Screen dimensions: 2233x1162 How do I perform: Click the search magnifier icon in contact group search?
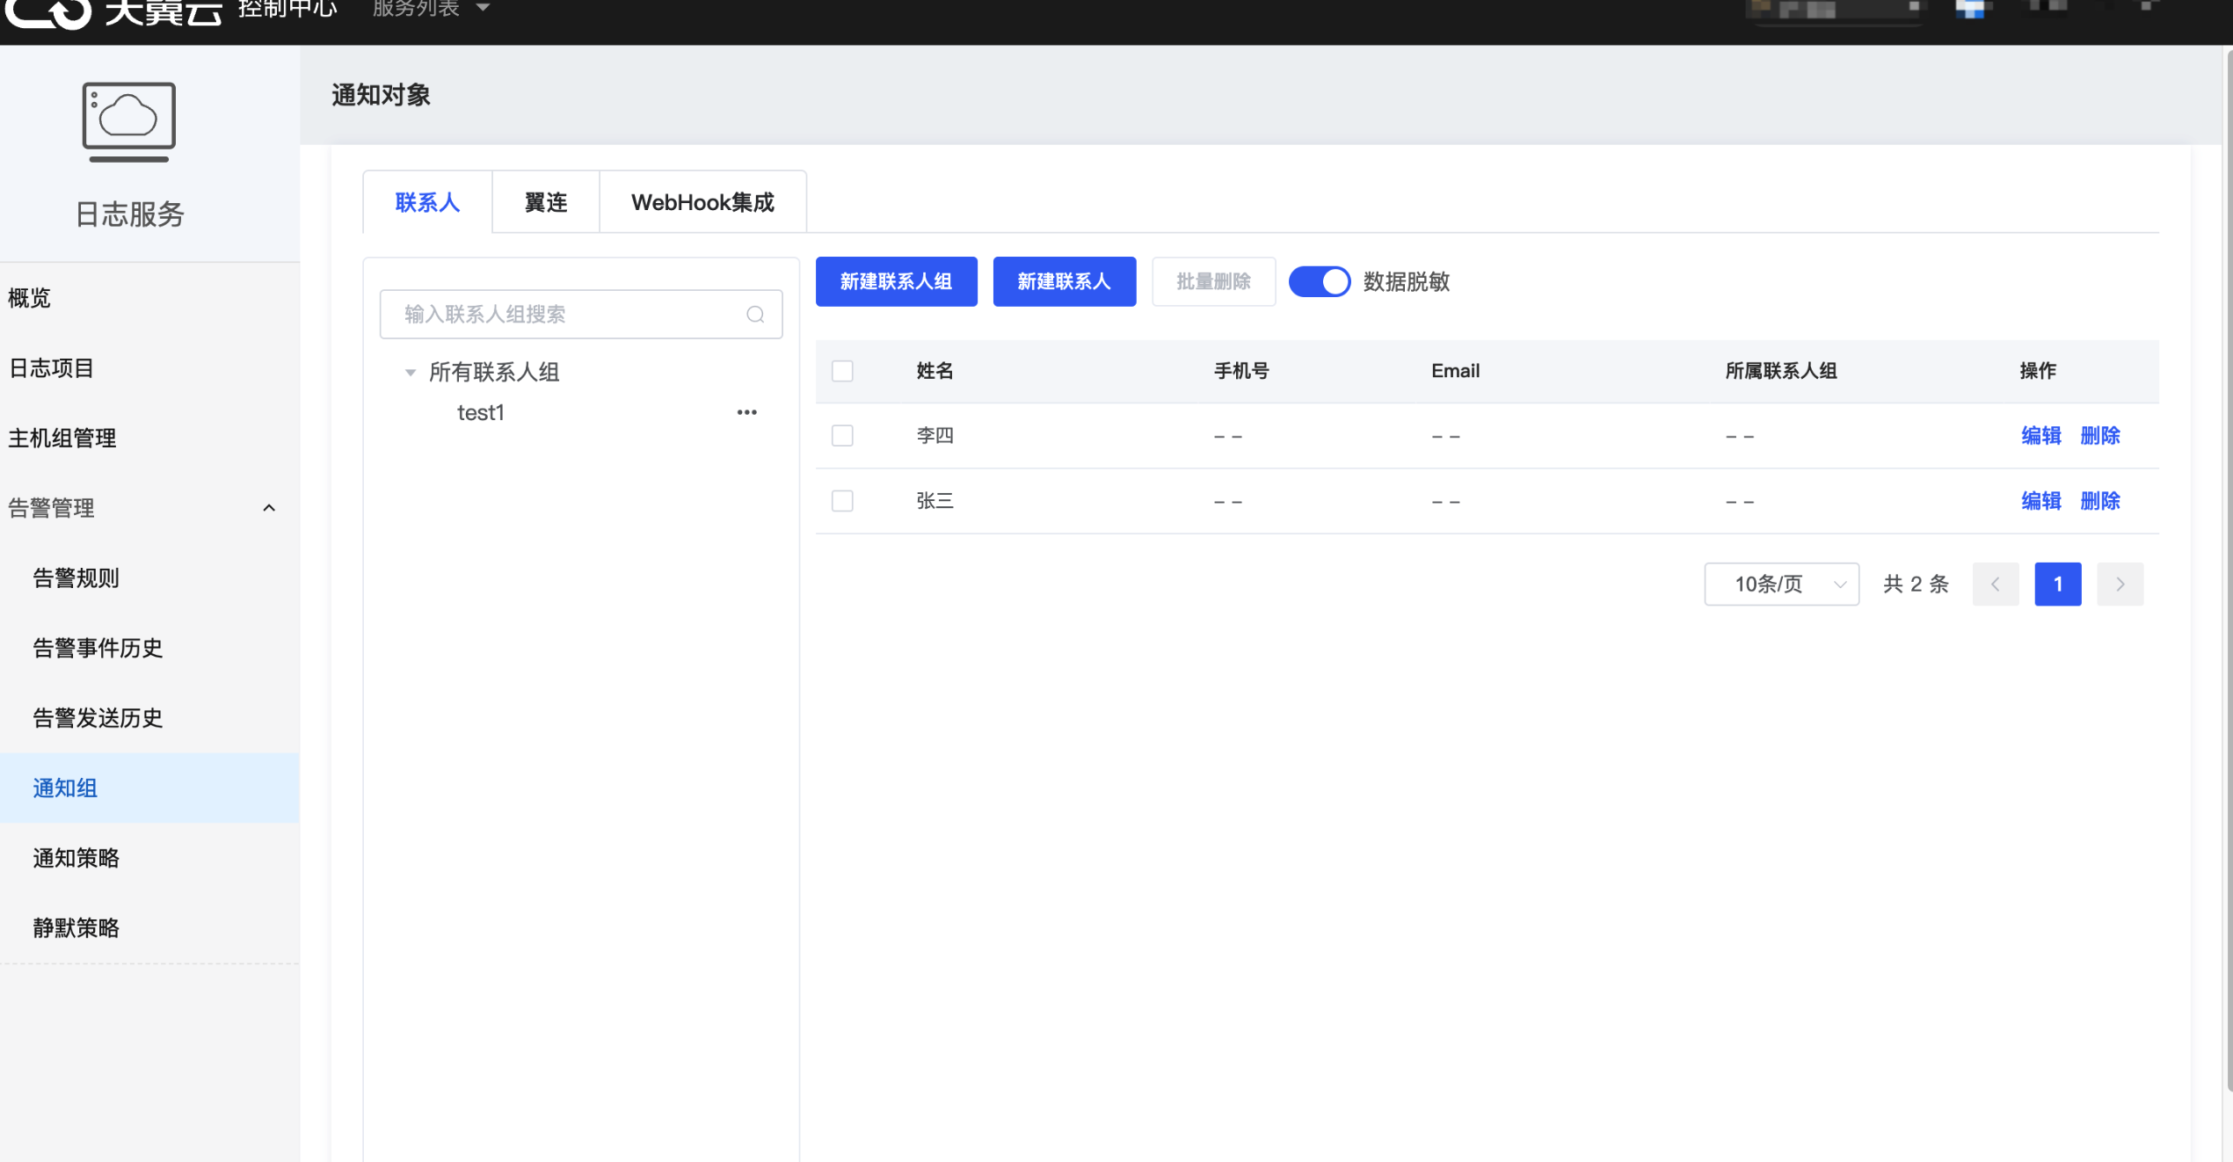754,315
